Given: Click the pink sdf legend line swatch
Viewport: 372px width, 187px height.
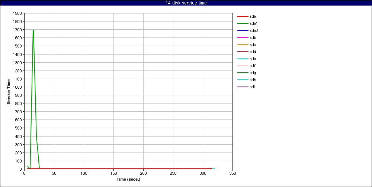Looking at the screenshot, I should 243,66.
